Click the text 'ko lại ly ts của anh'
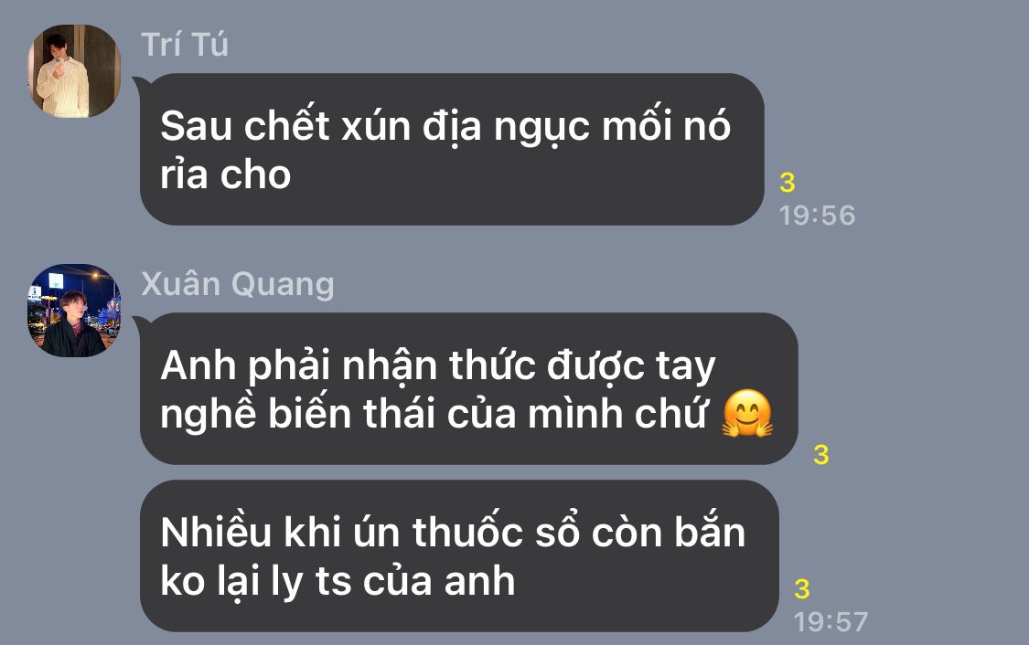Screen dimensions: 1029x645 coord(338,582)
